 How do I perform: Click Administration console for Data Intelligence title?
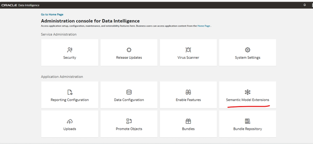[90, 21]
